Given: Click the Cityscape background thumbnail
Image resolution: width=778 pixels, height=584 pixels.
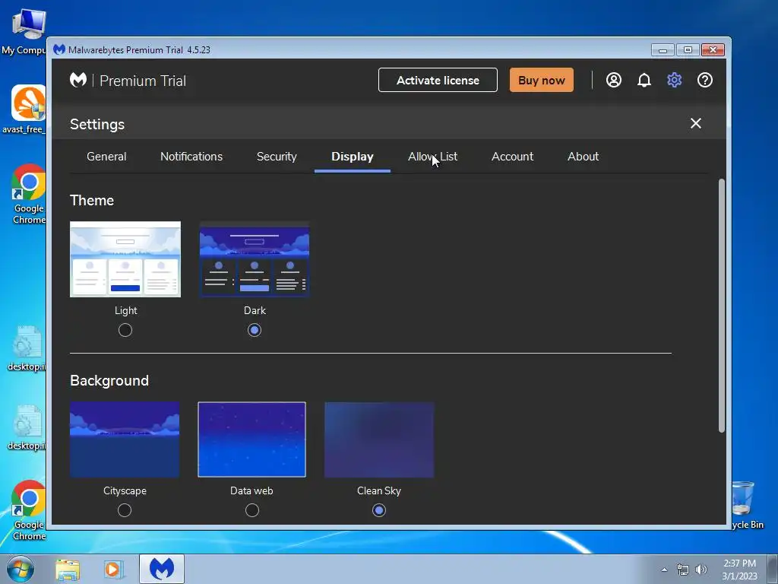Looking at the screenshot, I should [x=125, y=440].
